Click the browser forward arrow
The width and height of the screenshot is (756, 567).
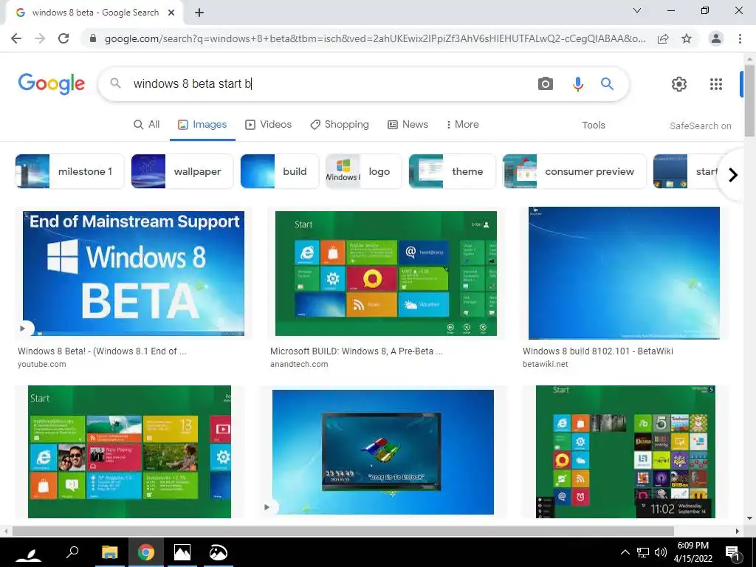click(x=40, y=38)
